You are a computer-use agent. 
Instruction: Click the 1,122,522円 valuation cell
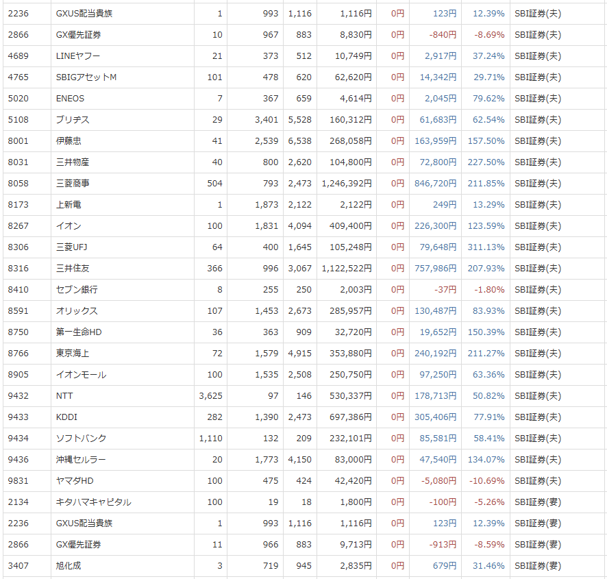pyautogui.click(x=347, y=269)
